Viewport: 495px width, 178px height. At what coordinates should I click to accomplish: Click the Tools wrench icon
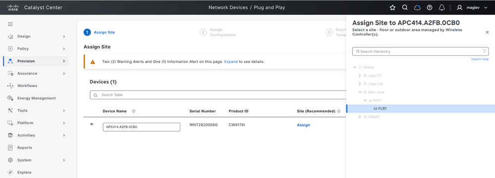[x=10, y=111]
